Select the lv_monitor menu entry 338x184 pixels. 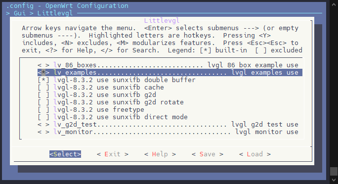click(168, 132)
